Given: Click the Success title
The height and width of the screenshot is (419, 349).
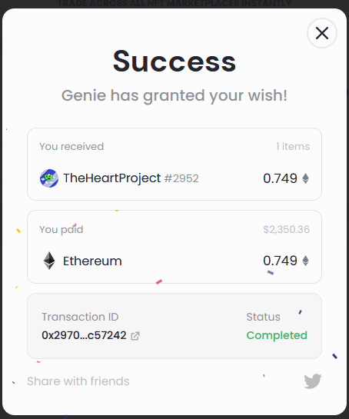Looking at the screenshot, I should tap(174, 62).
